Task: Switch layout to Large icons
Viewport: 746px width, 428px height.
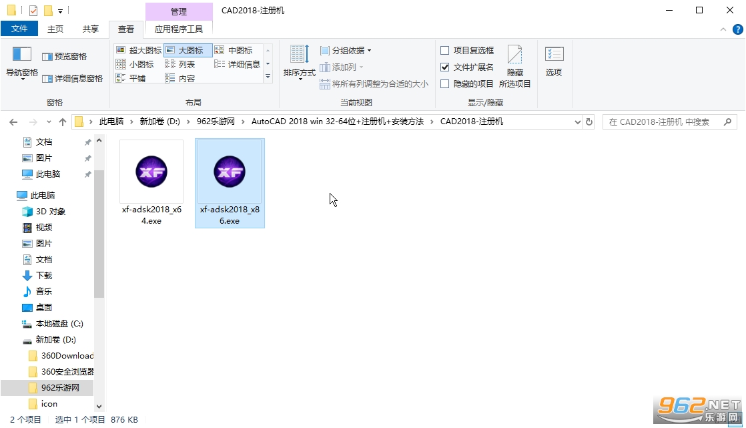Action: tap(188, 50)
